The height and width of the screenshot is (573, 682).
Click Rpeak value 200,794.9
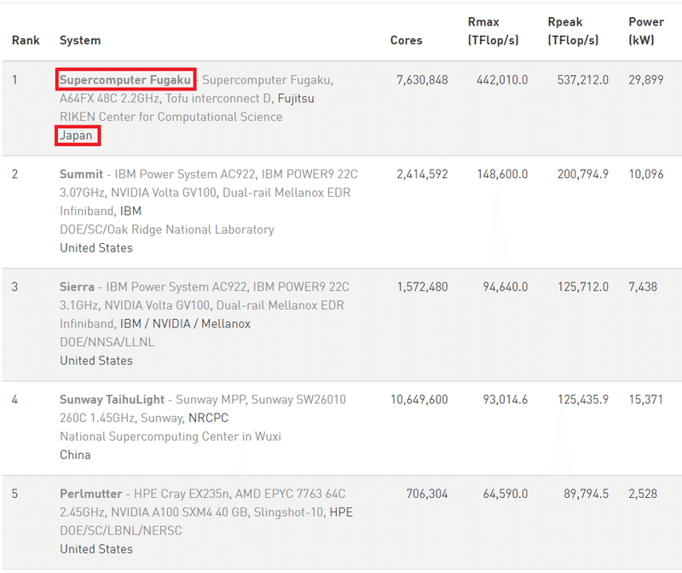pyautogui.click(x=583, y=175)
